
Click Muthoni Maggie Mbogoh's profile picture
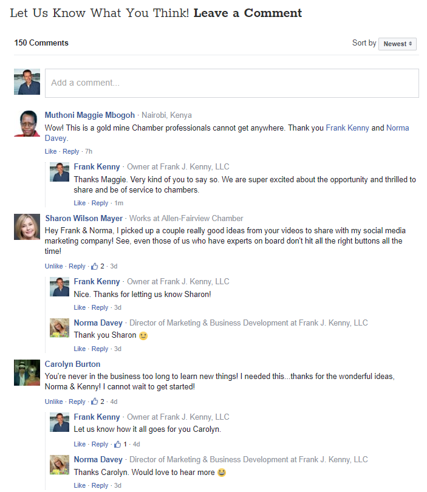click(x=27, y=123)
